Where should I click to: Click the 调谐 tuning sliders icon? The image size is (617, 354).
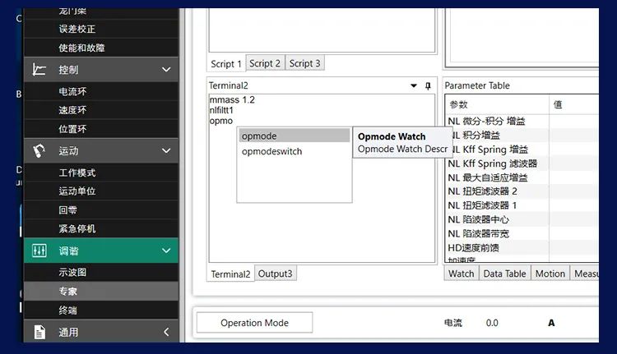click(x=39, y=251)
